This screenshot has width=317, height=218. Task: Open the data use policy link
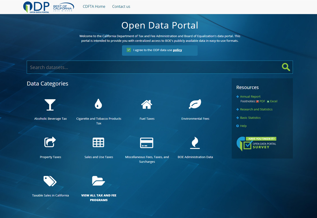tap(177, 50)
